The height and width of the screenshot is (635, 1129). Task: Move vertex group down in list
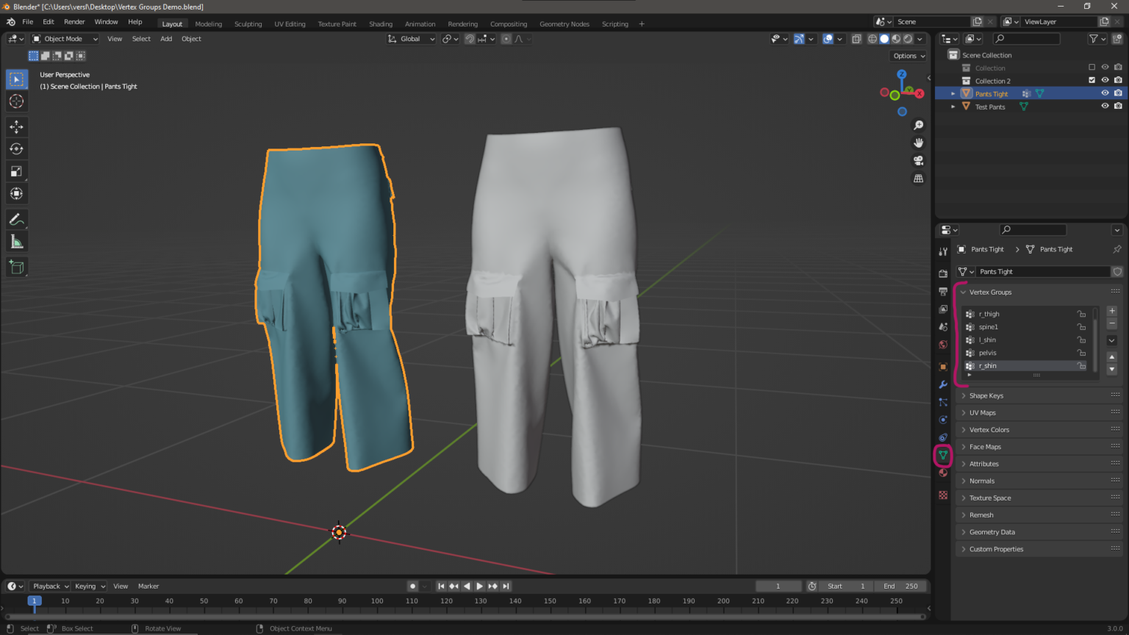click(x=1111, y=370)
